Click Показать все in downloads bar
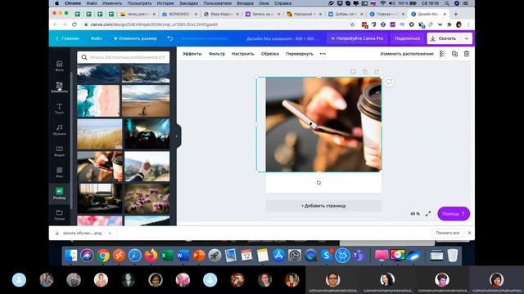This screenshot has width=524, height=294. click(x=448, y=233)
